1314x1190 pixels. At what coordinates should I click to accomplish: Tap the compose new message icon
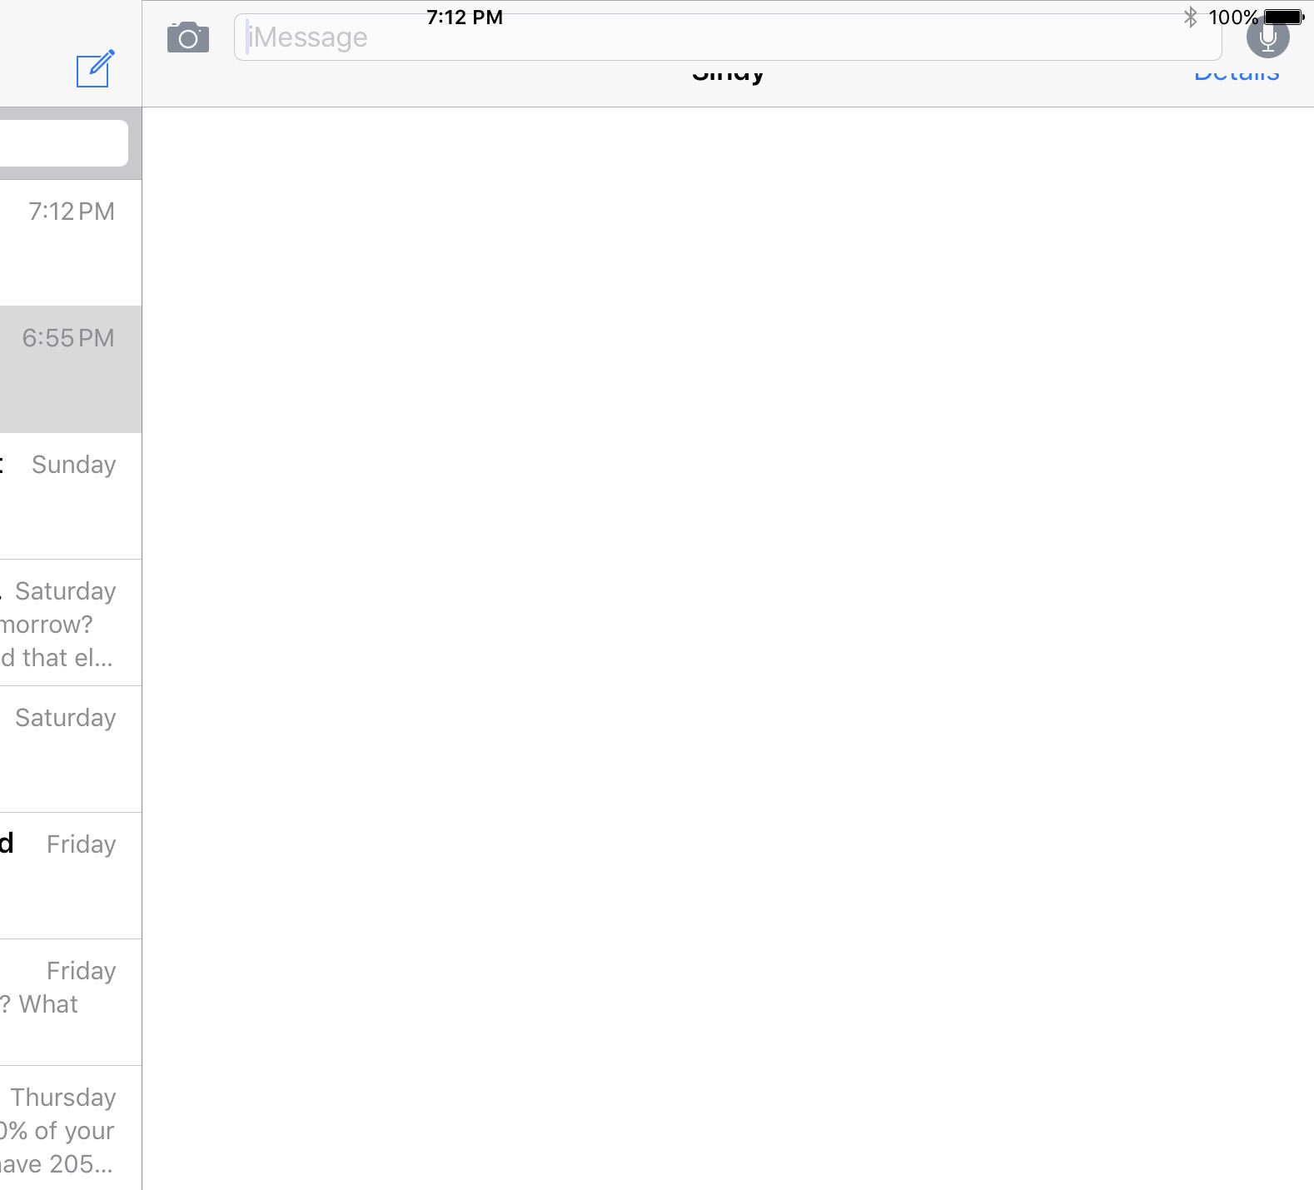click(95, 69)
